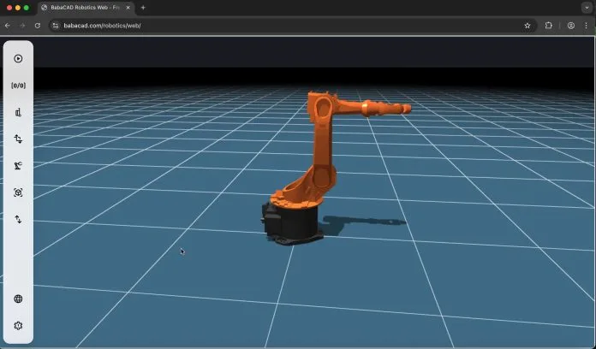Focus the address bar showing babacad.com/robotics/web/
The width and height of the screenshot is (596, 349).
click(x=292, y=26)
